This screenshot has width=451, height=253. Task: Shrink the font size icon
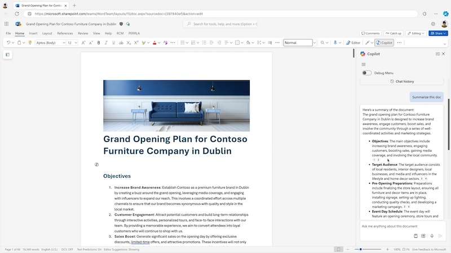(x=91, y=43)
